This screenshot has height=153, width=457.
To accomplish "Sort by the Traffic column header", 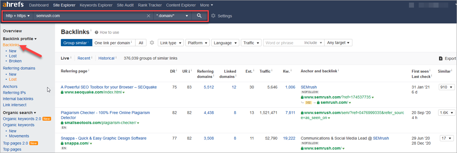I will (266, 71).
